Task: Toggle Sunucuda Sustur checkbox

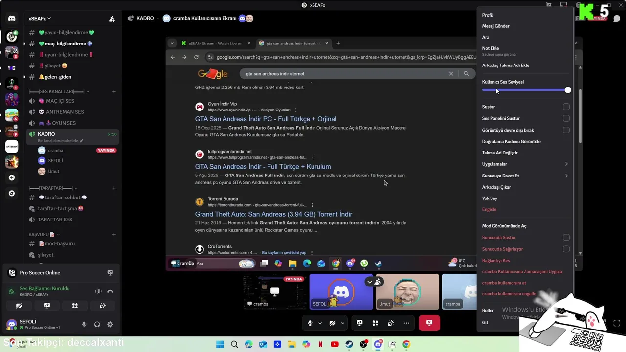Action: (x=566, y=237)
